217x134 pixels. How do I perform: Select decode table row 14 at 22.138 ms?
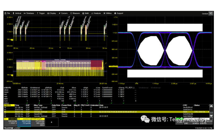[93, 107]
